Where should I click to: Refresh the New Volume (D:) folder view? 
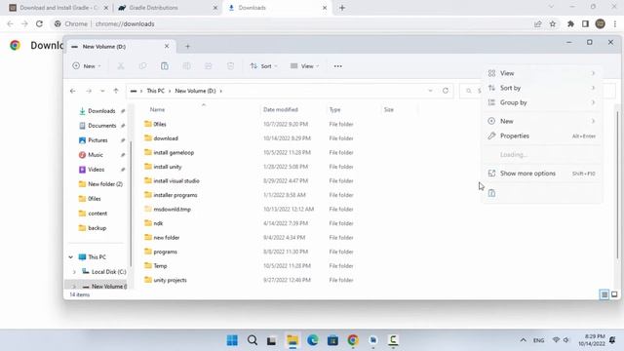(x=446, y=91)
